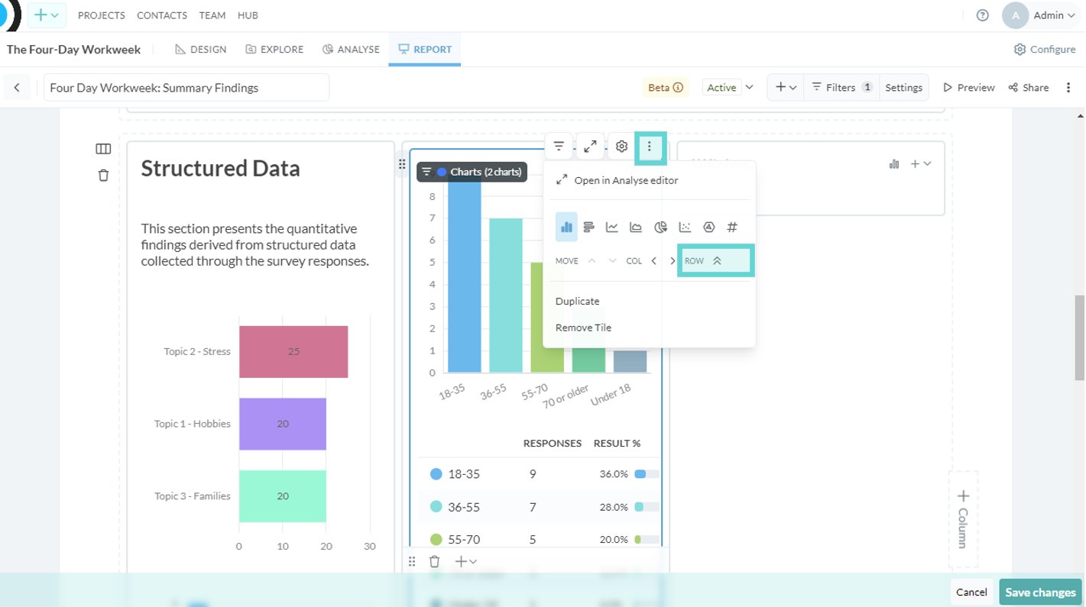Click the three-dot tile options button
The width and height of the screenshot is (1086, 607).
click(650, 147)
